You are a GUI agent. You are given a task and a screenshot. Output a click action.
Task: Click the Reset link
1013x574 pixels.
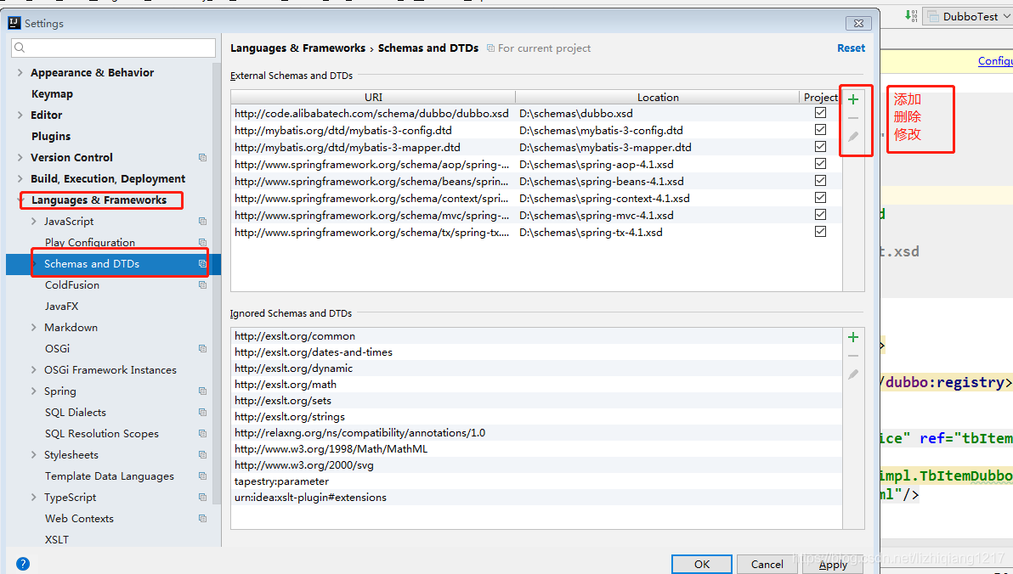851,48
